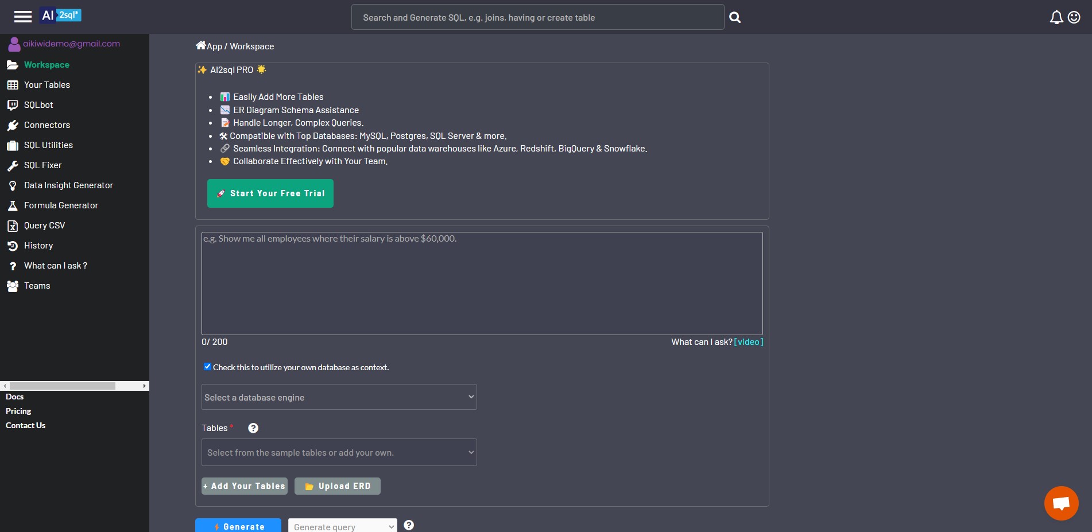The height and width of the screenshot is (532, 1092).
Task: Click the aikiwidemo@gmail.com account link
Action: (71, 44)
